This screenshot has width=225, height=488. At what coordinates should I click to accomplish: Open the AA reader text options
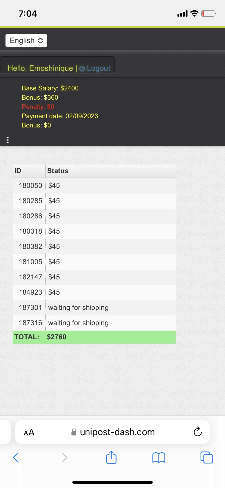(29, 432)
